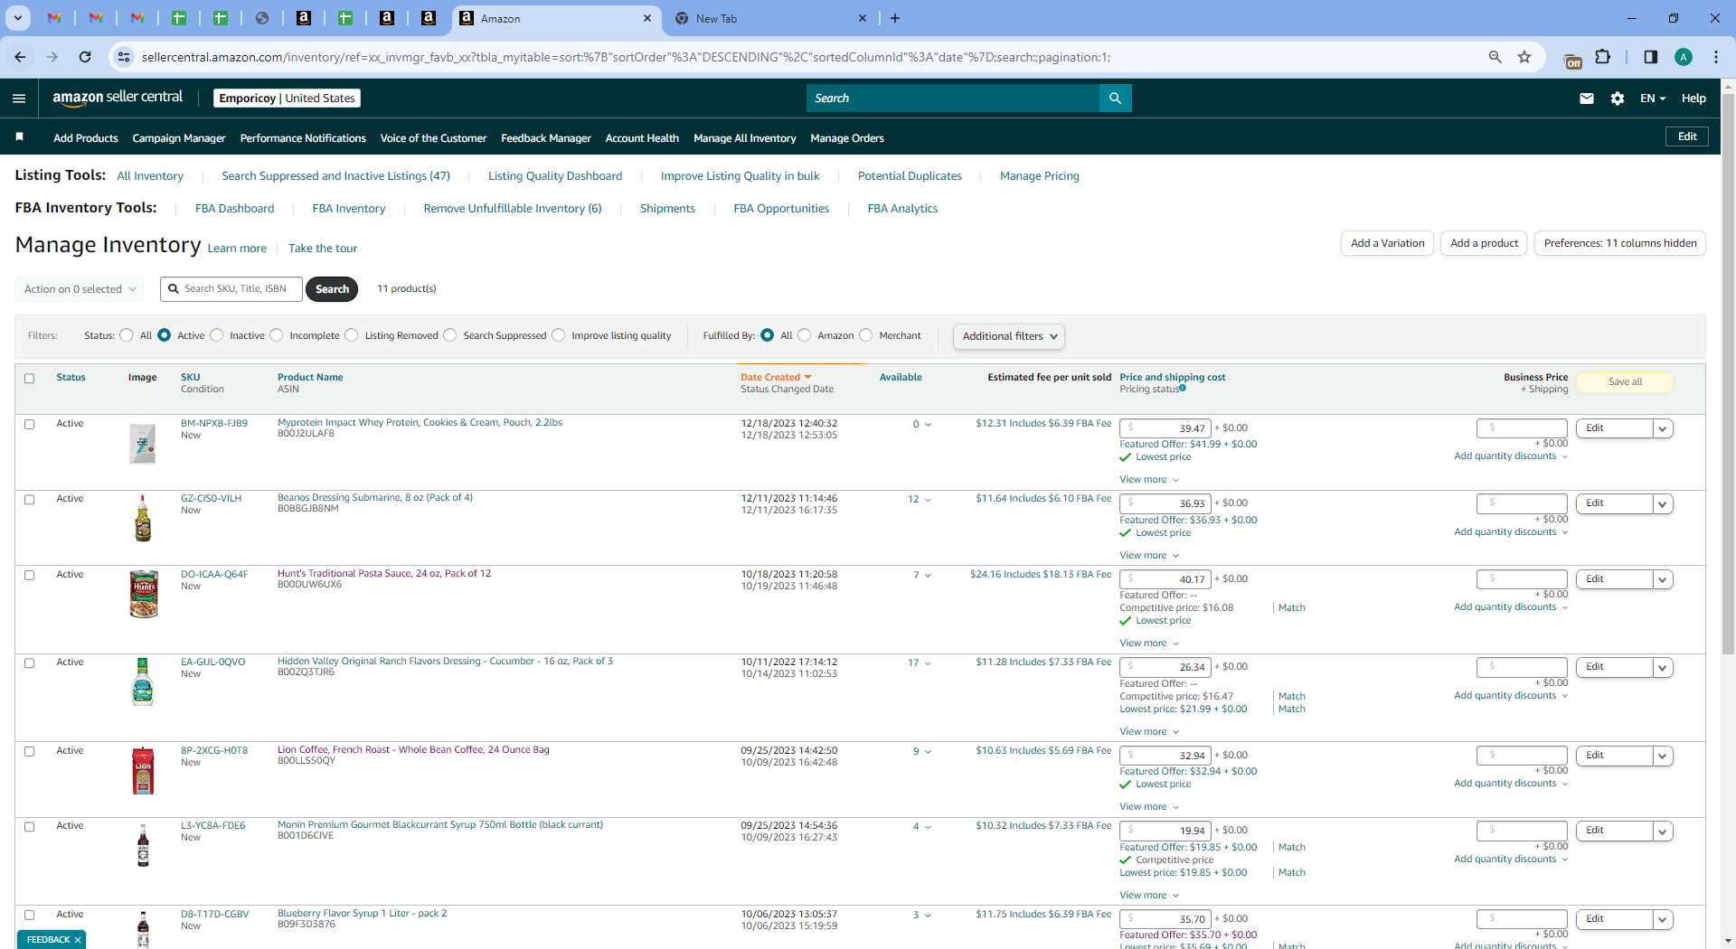Viewport: 1736px width, 949px height.
Task: Expand View more for Monin Blackcurrant Syrup row
Action: pos(1149,896)
